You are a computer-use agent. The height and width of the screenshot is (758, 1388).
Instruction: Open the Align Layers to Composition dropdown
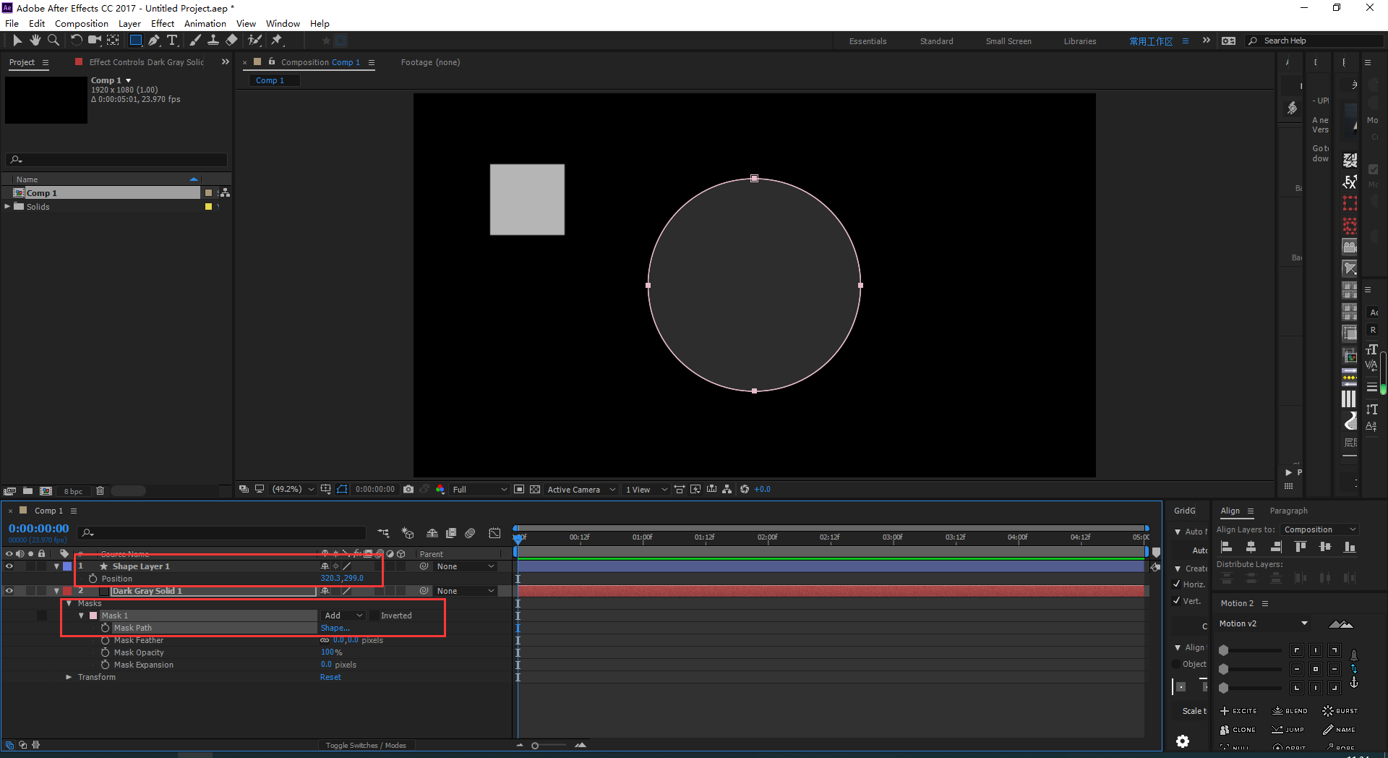(x=1319, y=529)
